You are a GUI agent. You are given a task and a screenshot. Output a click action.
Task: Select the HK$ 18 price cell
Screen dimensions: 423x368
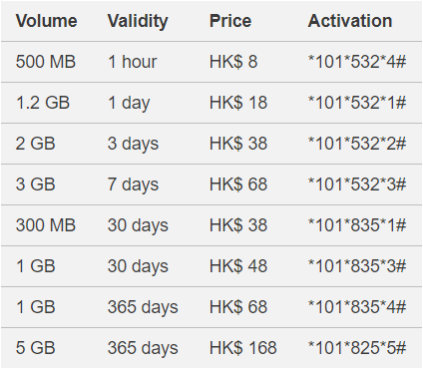click(x=238, y=103)
